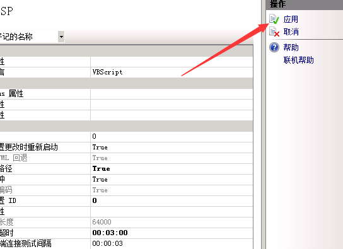Click the 取消 cancel link
Screen dimensions: 343x249
point(291,32)
